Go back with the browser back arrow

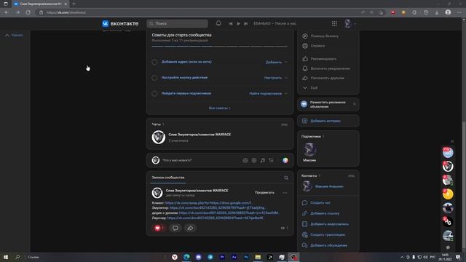[7, 12]
